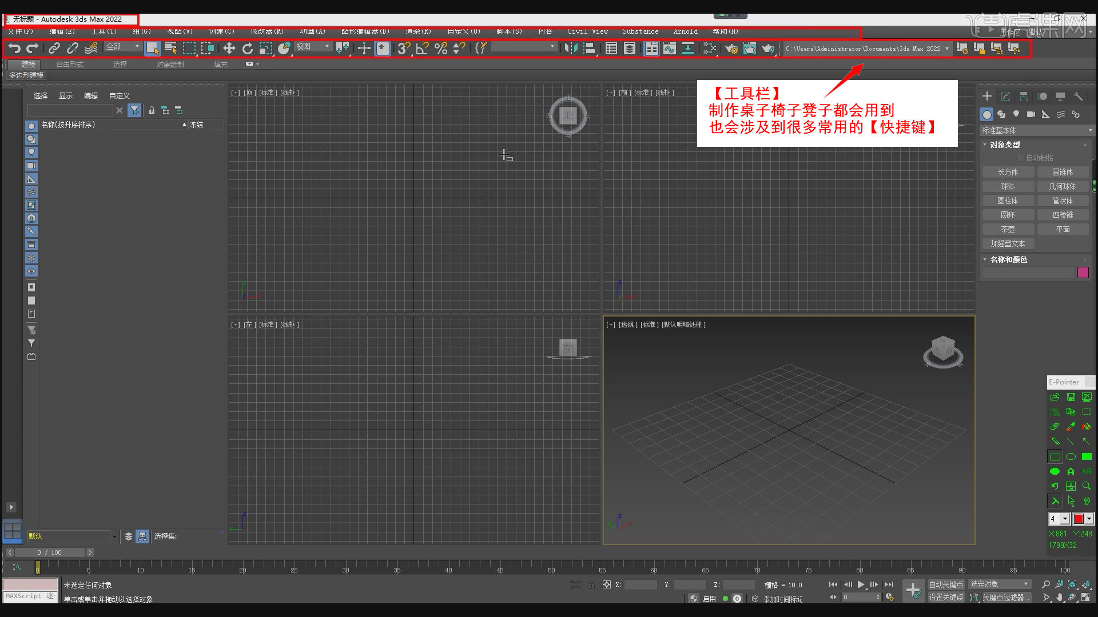Select the Select and Rotate tool
The width and height of the screenshot is (1098, 617).
[x=248, y=49]
